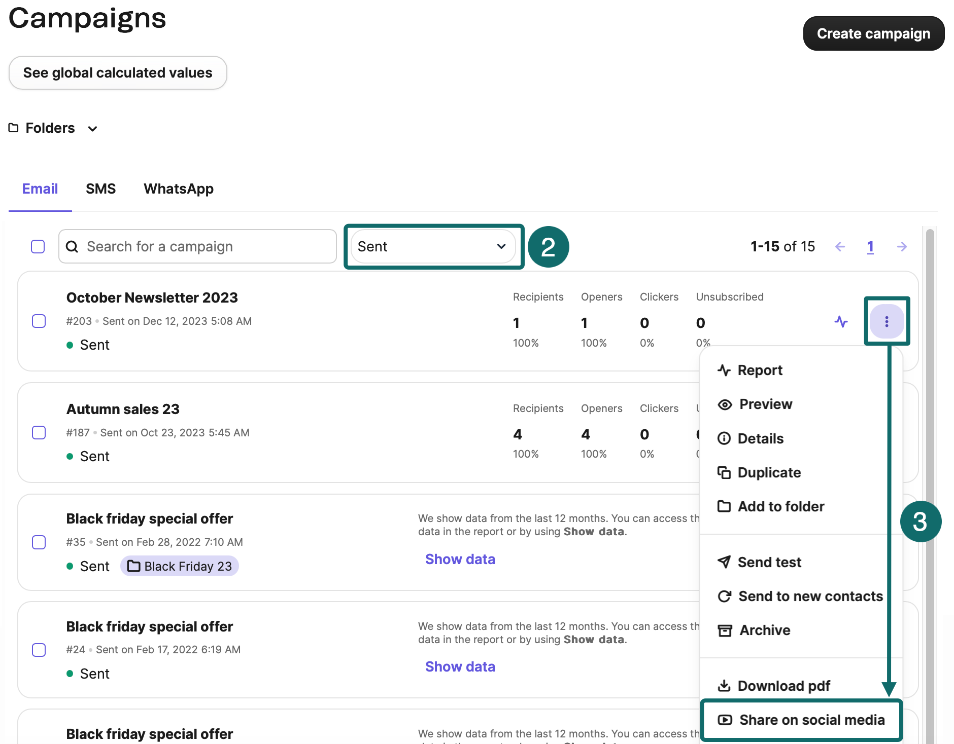The height and width of the screenshot is (744, 954).
Task: Check the October Newsletter 2023 checkbox
Action: click(x=39, y=321)
